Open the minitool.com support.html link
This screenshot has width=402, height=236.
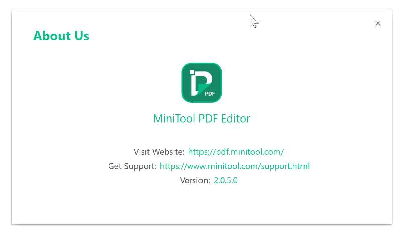tap(235, 166)
